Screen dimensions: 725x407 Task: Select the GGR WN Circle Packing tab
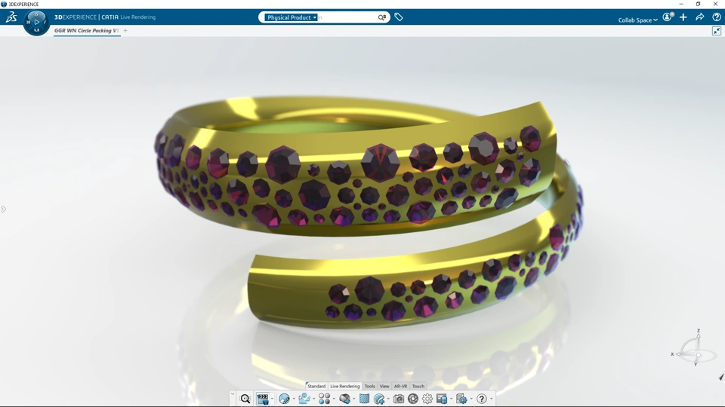coord(86,30)
